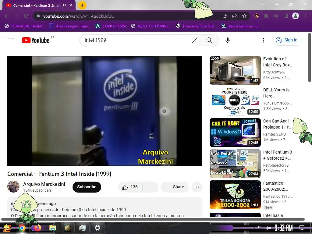
Task: Open Settings gear in taskbar
Action: (x=97, y=228)
